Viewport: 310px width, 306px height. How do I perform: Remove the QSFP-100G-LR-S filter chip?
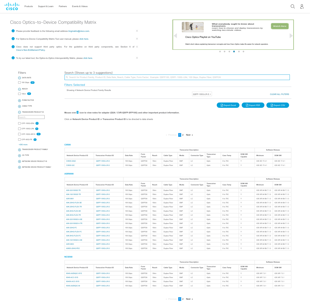tap(210, 94)
